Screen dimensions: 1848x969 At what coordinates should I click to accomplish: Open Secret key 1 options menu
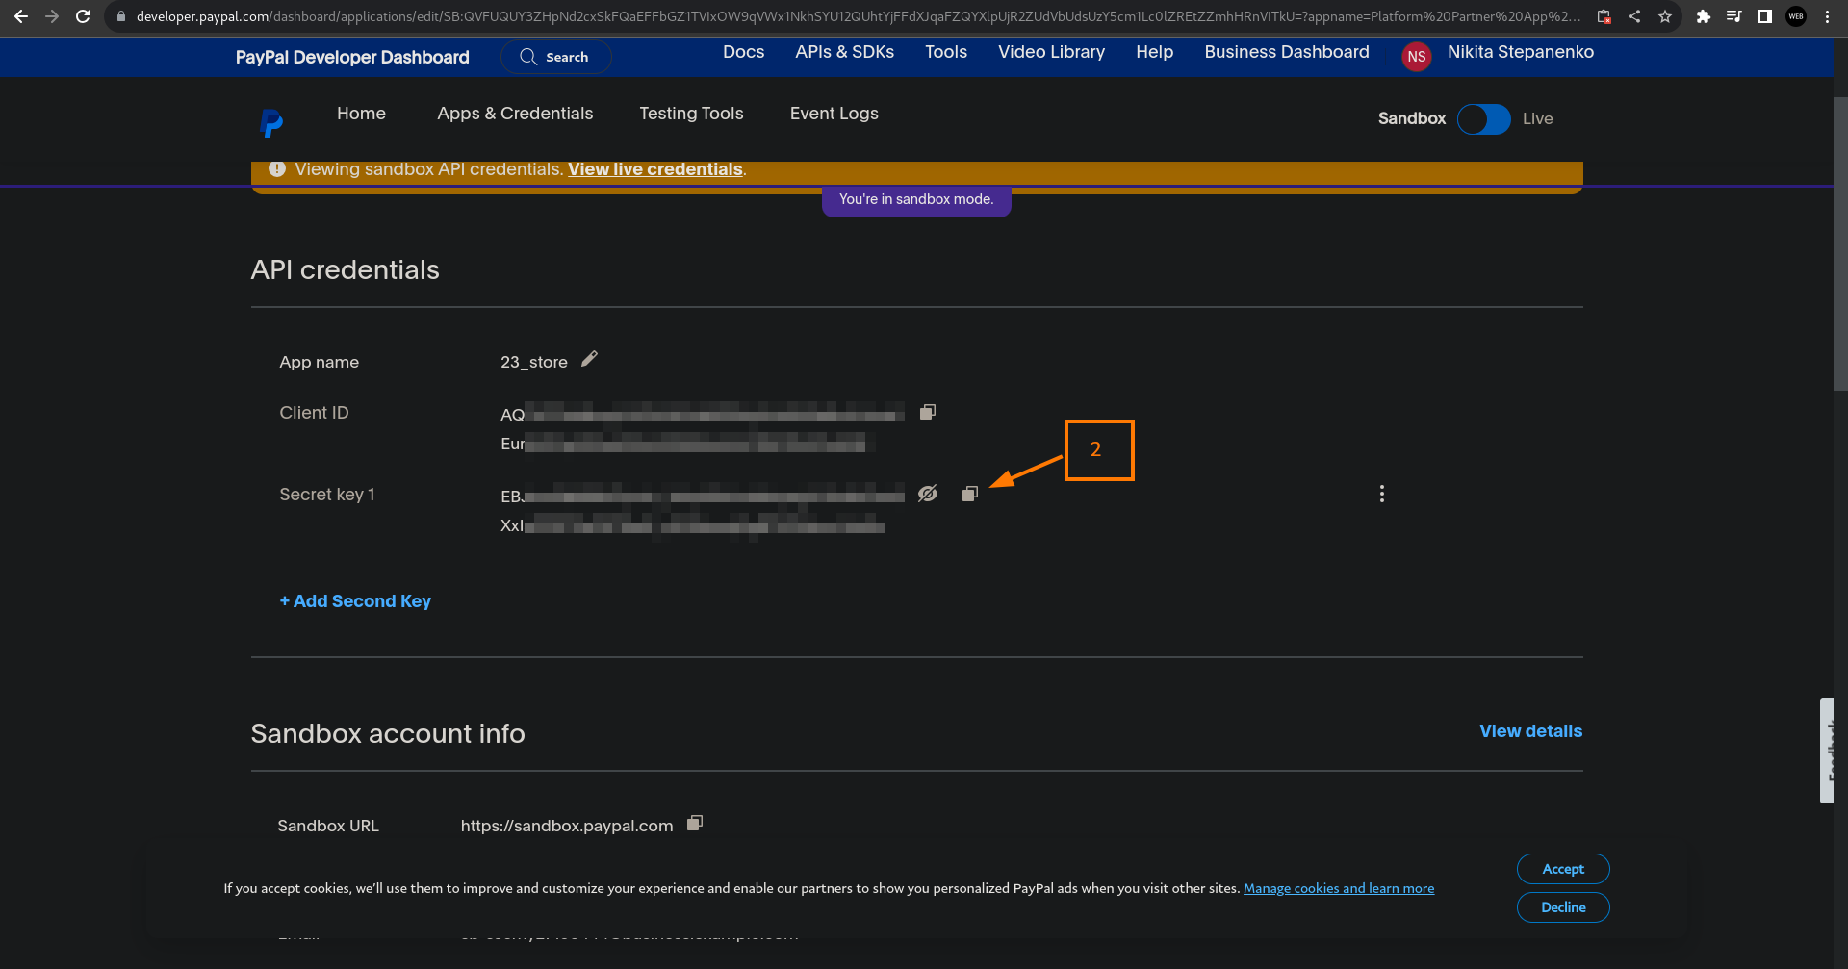[1382, 494]
